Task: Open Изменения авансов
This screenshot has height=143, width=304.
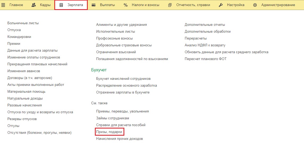Action: [24, 71]
